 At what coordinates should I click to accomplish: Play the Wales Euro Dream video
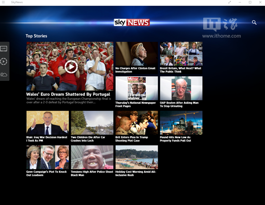pyautogui.click(x=71, y=67)
